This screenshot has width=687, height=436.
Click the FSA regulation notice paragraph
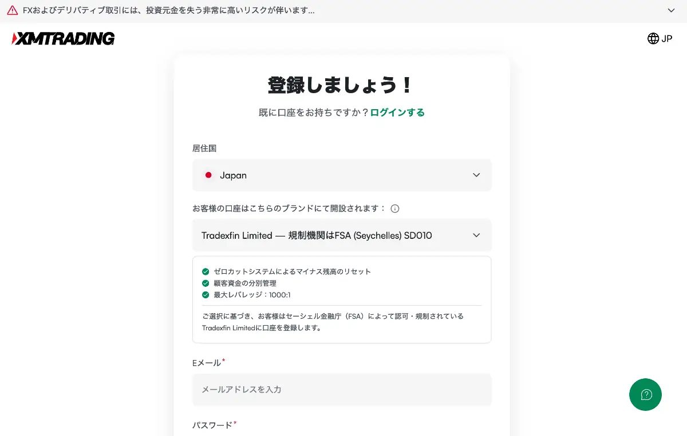click(333, 322)
